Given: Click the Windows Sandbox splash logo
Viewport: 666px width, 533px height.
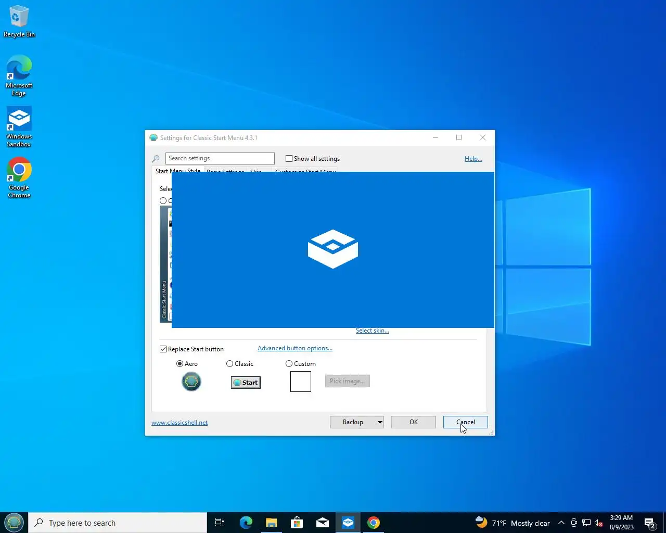Looking at the screenshot, I should tap(333, 249).
